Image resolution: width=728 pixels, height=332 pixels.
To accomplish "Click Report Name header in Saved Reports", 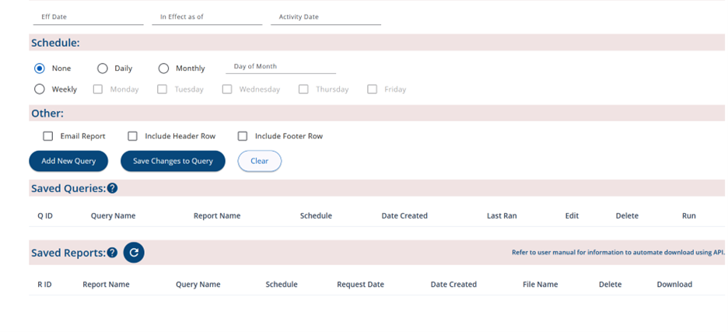I will pos(106,284).
